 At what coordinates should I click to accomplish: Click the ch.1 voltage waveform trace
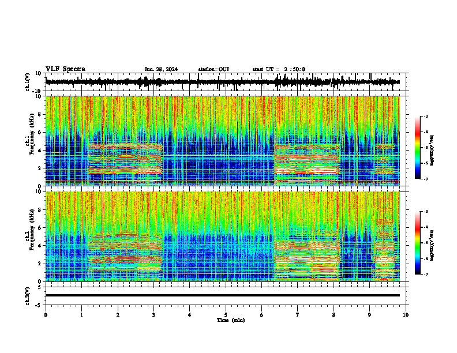(222, 82)
